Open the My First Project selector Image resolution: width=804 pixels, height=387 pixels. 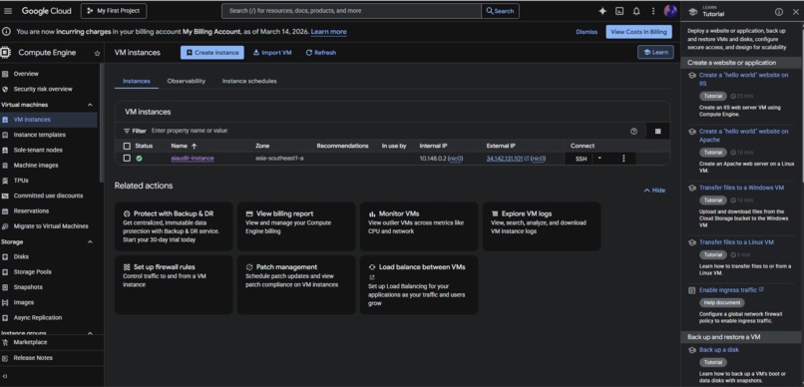[x=114, y=11]
